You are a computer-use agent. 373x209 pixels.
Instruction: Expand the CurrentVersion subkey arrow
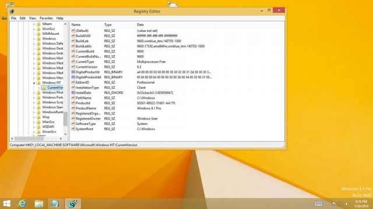click(39, 88)
